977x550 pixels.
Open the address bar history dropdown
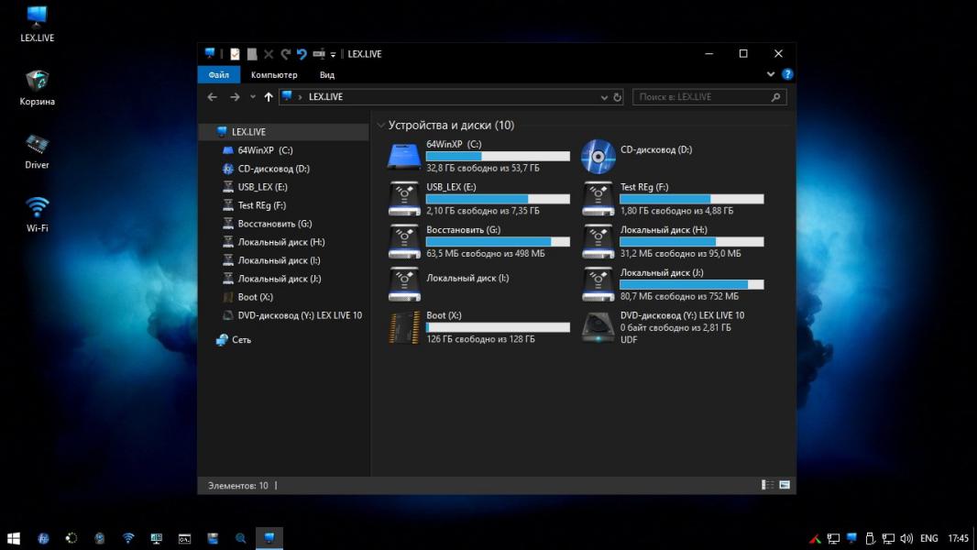point(604,97)
